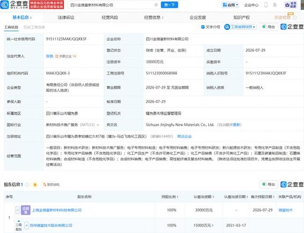Viewport: 304px width, 233px height.
Task: Select credit code 91511123MAKJQQXX3F in first row
Action: pos(66,39)
